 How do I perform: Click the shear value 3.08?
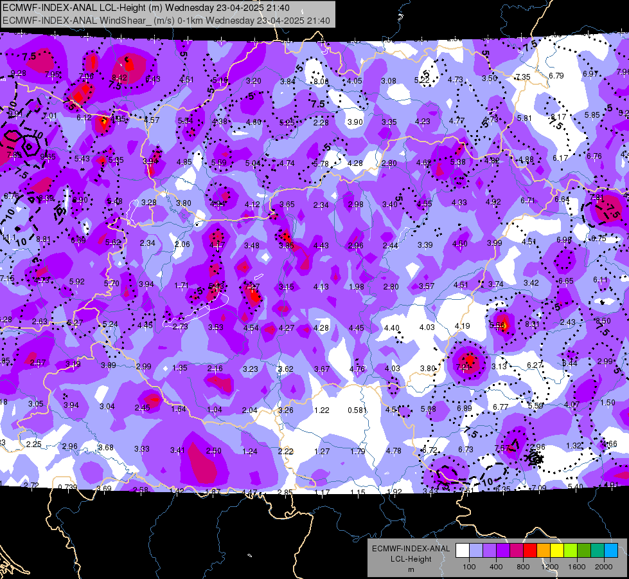point(389,81)
